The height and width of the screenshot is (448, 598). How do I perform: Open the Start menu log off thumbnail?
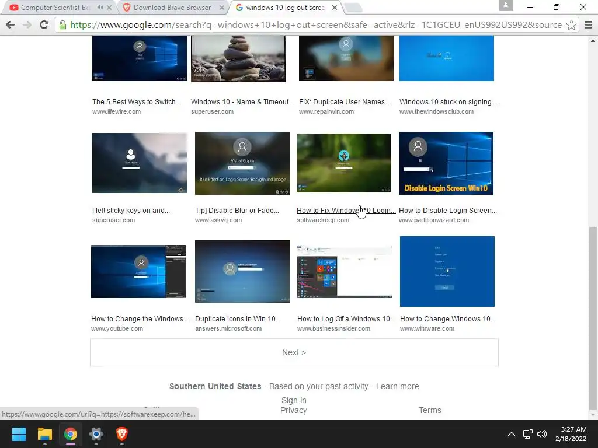pos(345,272)
